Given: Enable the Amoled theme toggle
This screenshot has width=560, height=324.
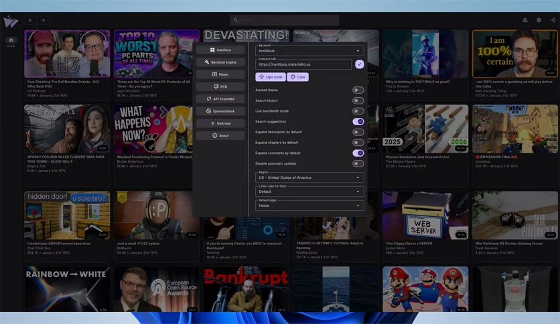Looking at the screenshot, I should click(358, 90).
